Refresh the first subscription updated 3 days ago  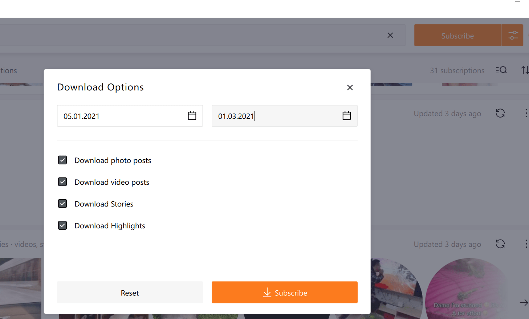click(500, 113)
